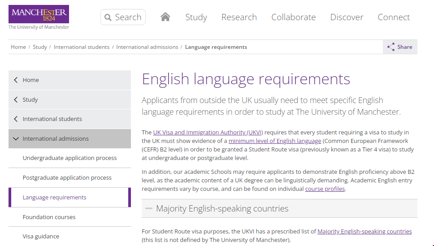
Task: Click the magnifier icon in search box
Action: (x=108, y=17)
